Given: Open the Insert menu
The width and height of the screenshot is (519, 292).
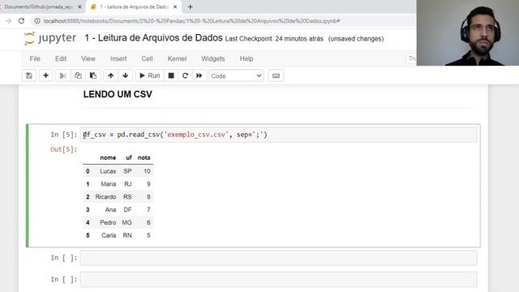Looking at the screenshot, I should pyautogui.click(x=118, y=58).
